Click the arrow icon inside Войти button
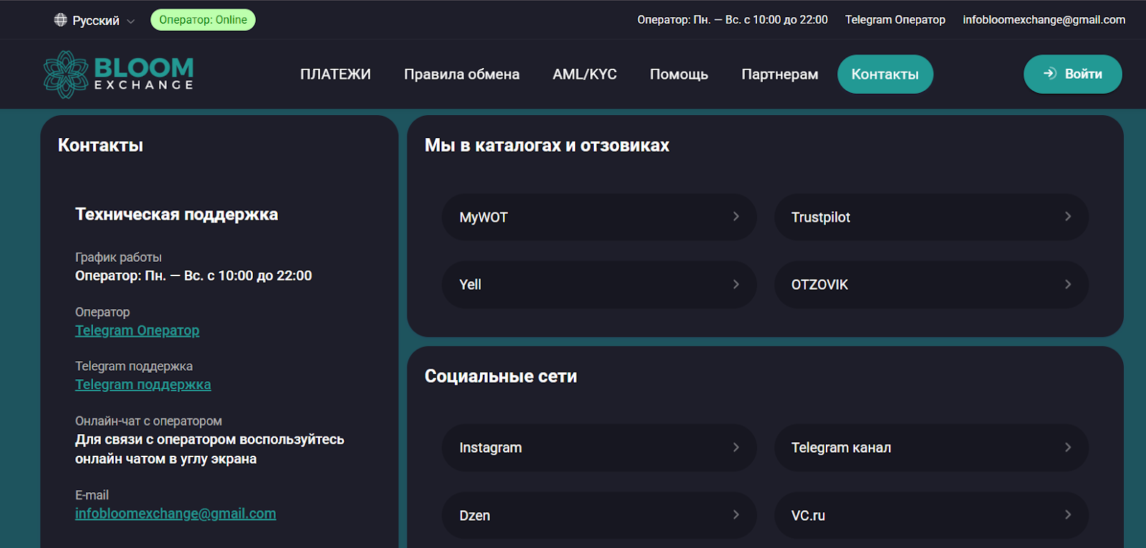1146x548 pixels. [x=1050, y=74]
